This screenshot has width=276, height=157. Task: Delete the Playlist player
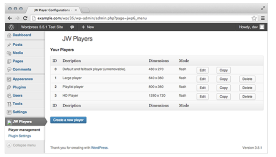(247, 88)
